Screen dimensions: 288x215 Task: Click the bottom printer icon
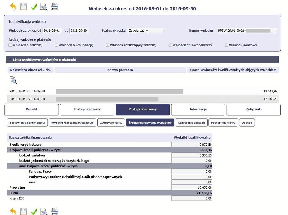(55, 211)
